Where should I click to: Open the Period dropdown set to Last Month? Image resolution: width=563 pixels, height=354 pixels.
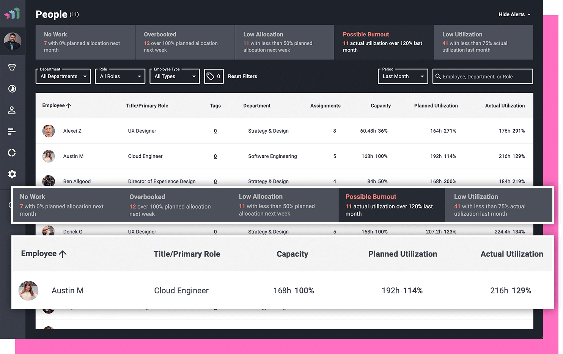click(403, 76)
